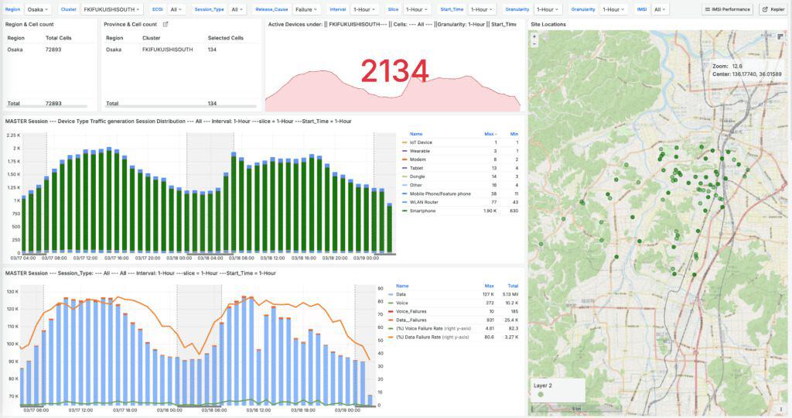
Task: Click the Cluster column header
Action: [151, 38]
